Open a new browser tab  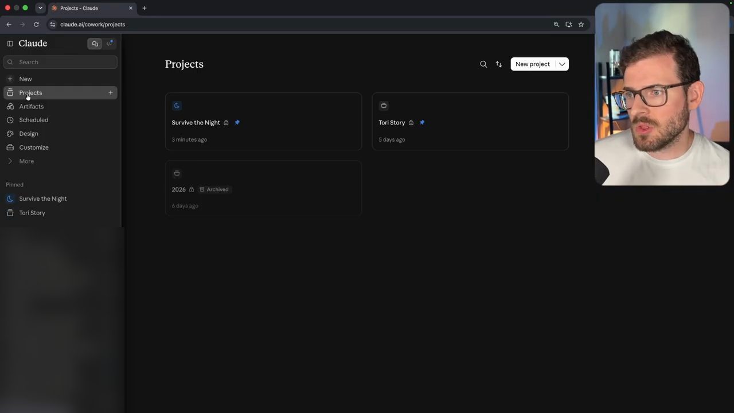click(145, 8)
